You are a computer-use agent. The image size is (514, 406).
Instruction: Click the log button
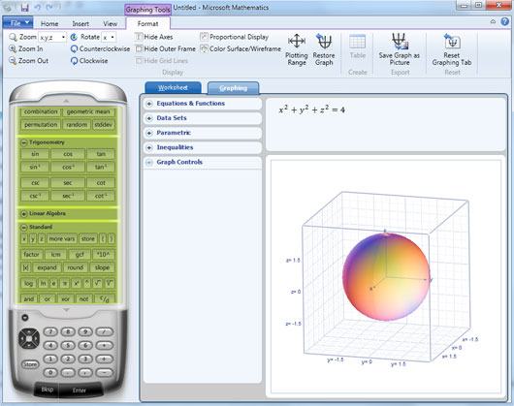[29, 283]
